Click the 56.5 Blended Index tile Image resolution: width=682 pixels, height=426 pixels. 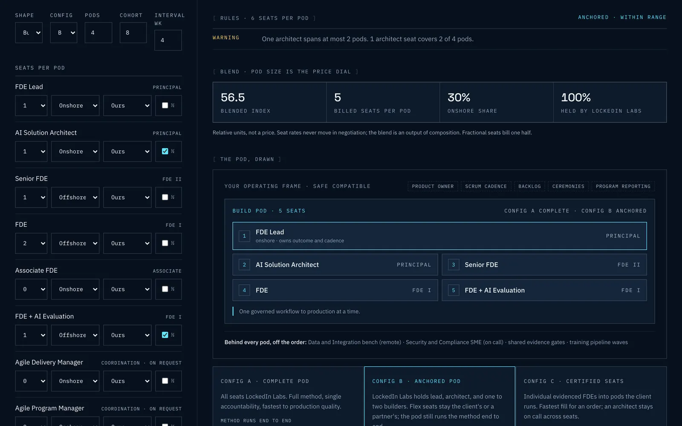tap(270, 102)
